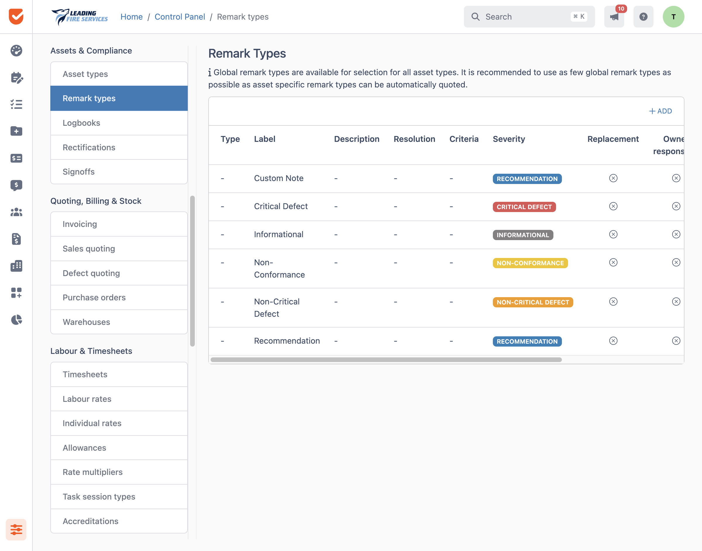Image resolution: width=702 pixels, height=551 pixels.
Task: Open Sales quoting settings
Action: (x=119, y=248)
